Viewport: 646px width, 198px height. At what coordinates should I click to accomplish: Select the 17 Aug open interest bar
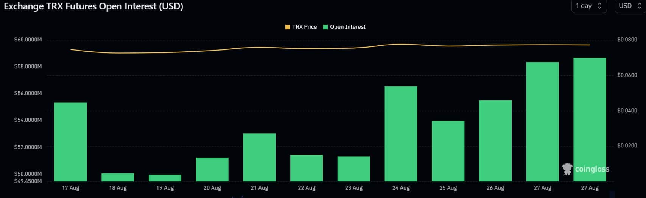click(70, 142)
